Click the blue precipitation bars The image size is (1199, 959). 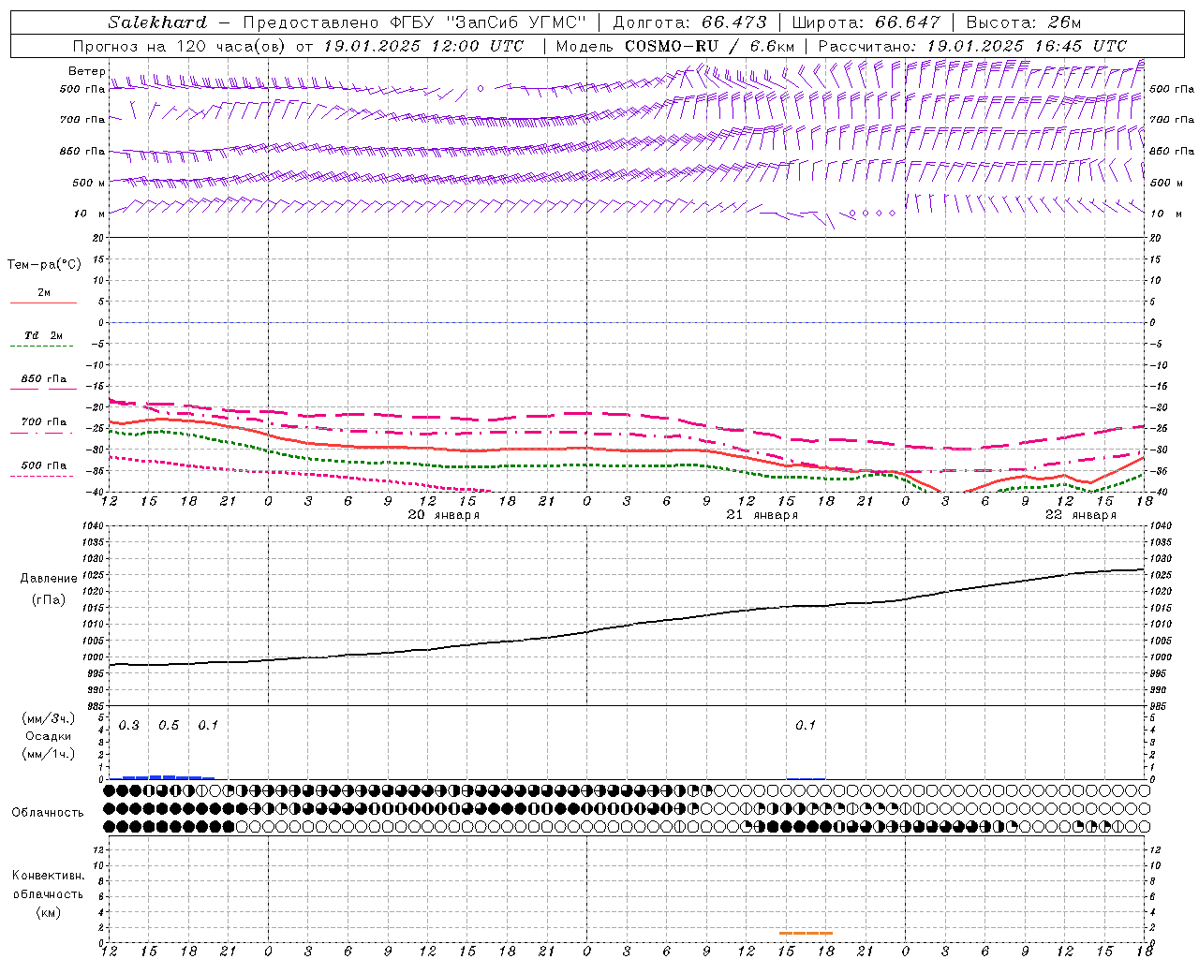click(163, 776)
